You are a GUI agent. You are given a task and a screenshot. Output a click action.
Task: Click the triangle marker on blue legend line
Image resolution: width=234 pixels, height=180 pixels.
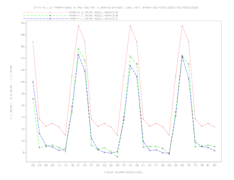click(x=50, y=19)
